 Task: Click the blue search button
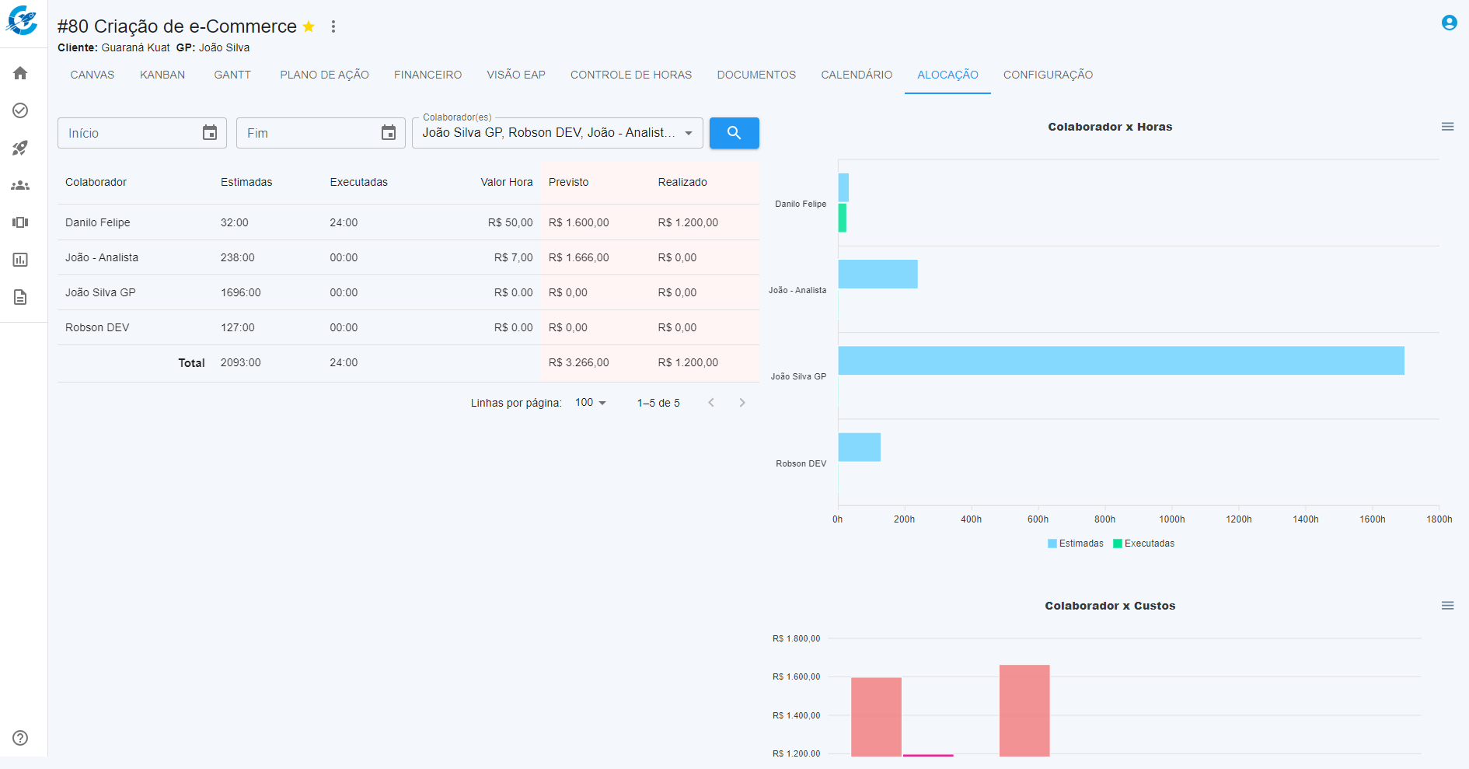coord(734,133)
